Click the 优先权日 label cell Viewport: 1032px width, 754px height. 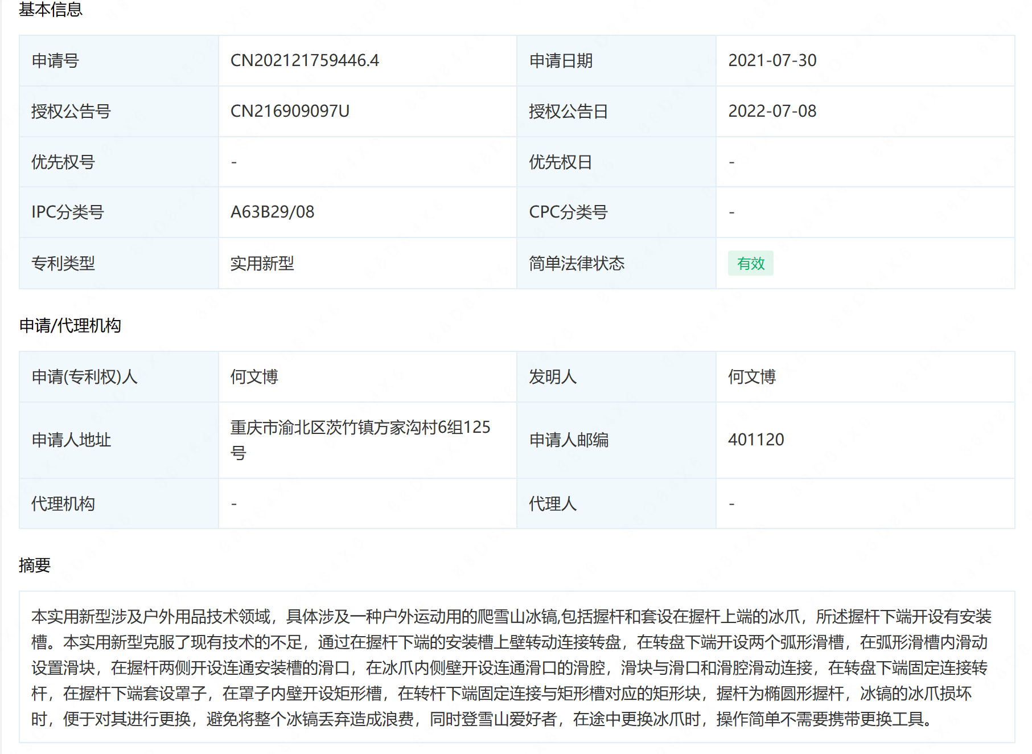[616, 162]
